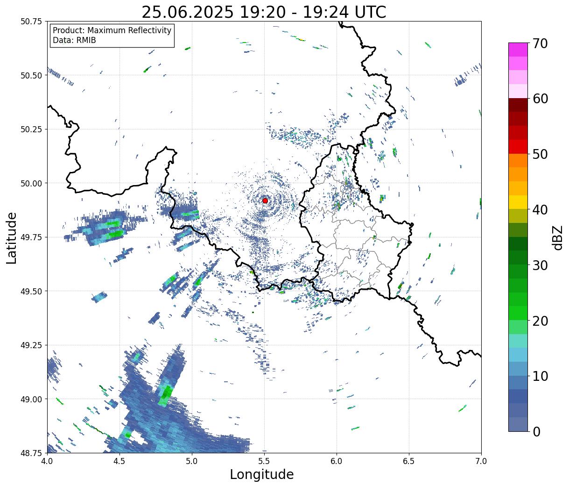Click the longitude tick label 5.0

(x=192, y=461)
